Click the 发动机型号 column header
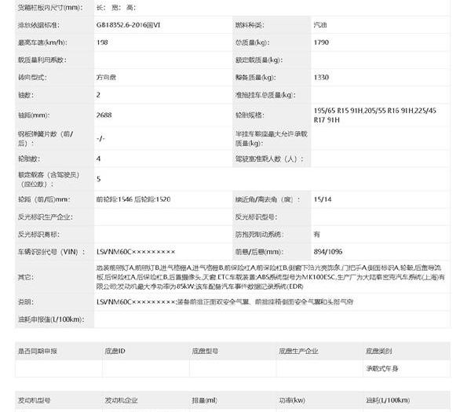The width and height of the screenshot is (471, 412). [x=35, y=400]
